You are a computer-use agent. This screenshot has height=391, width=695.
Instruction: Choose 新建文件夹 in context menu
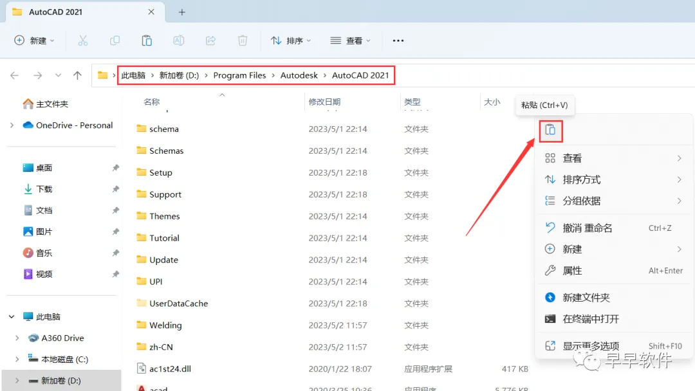coord(613,298)
